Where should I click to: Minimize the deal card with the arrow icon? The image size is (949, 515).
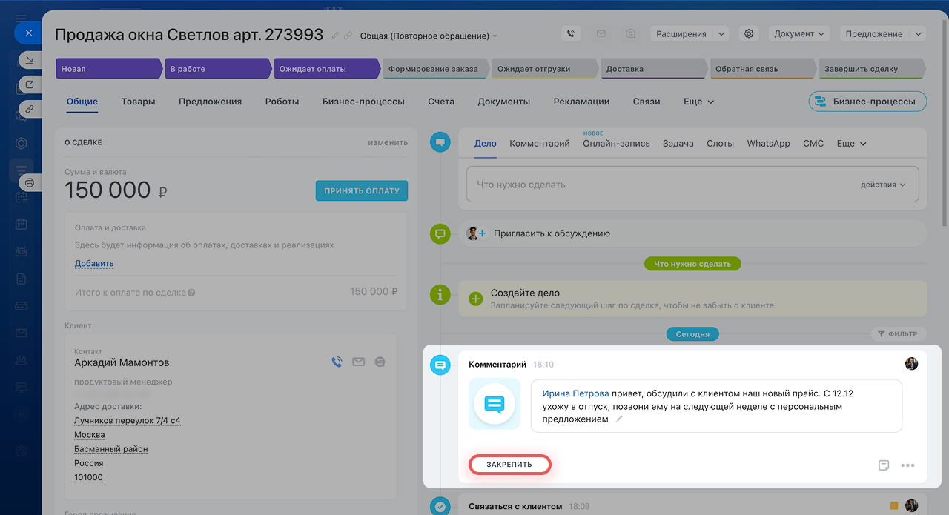[29, 60]
